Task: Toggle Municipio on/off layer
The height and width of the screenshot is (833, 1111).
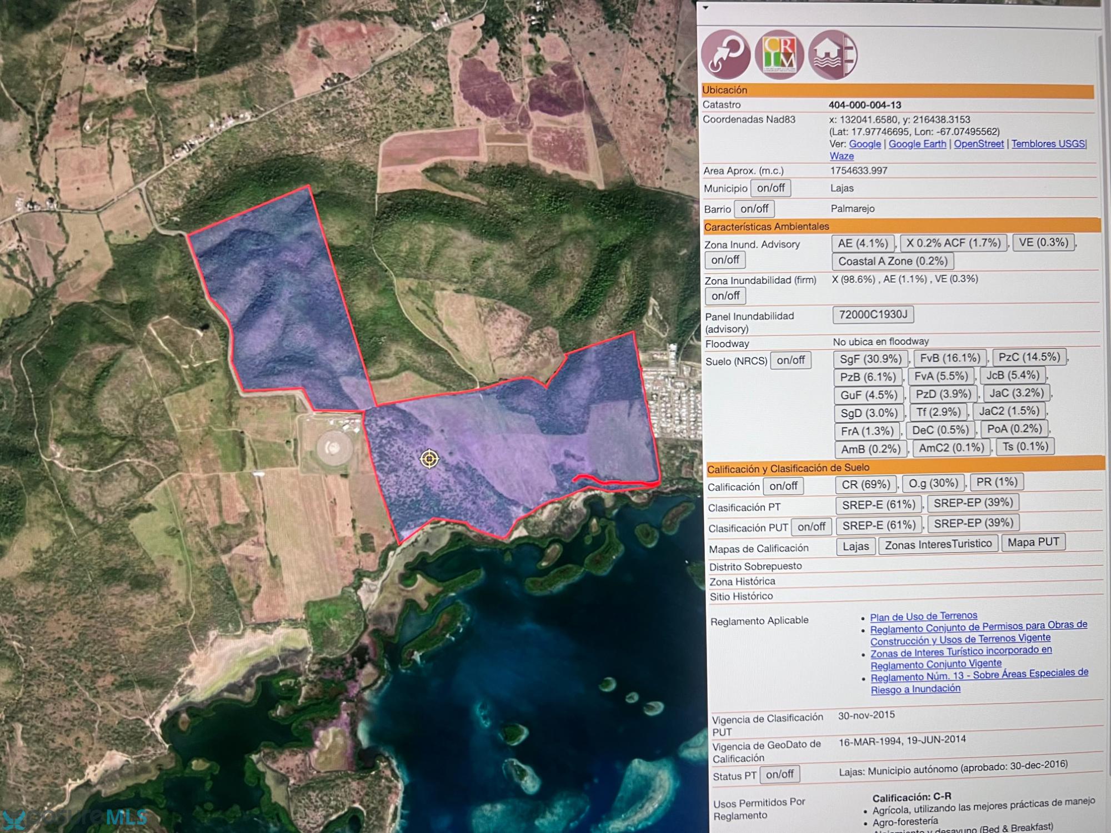Action: [770, 188]
